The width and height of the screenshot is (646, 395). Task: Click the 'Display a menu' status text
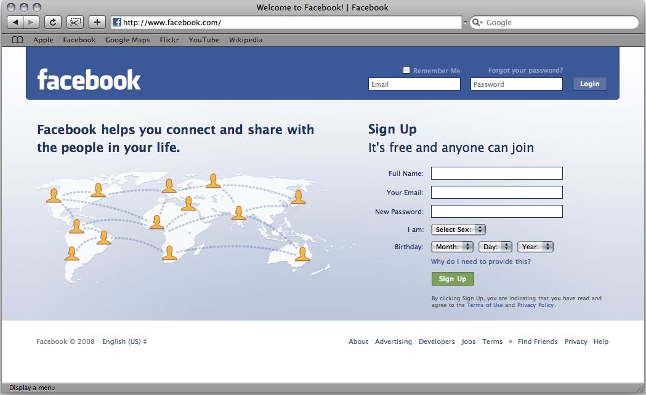32,388
